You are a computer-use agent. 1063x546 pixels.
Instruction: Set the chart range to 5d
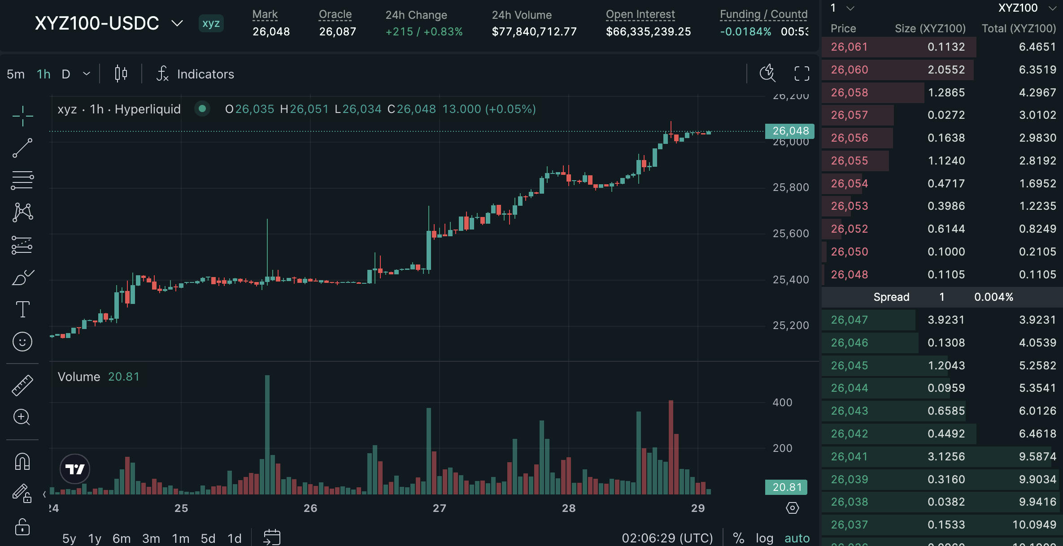pyautogui.click(x=208, y=538)
